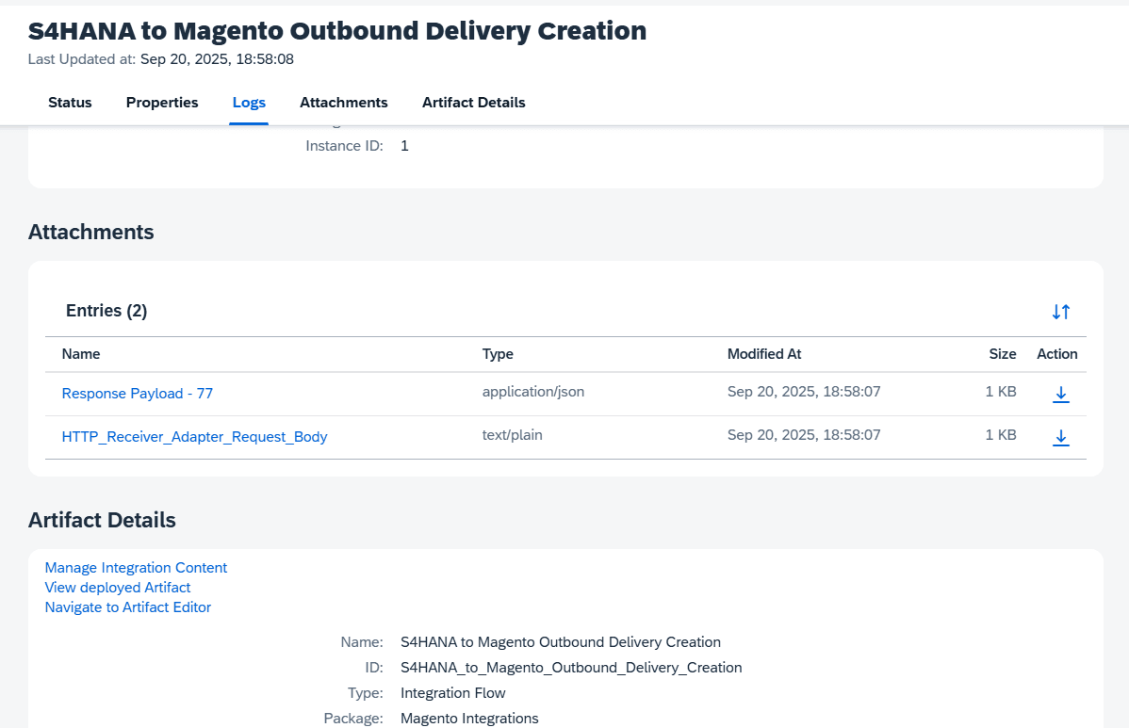Select the application/json type cell

[533, 392]
